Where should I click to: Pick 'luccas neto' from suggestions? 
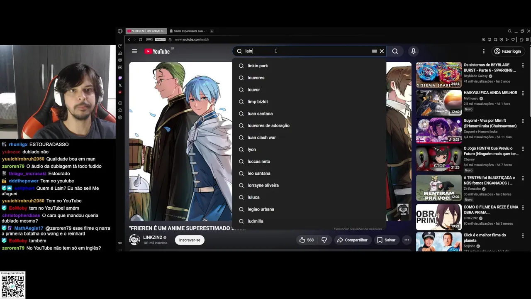(309, 162)
